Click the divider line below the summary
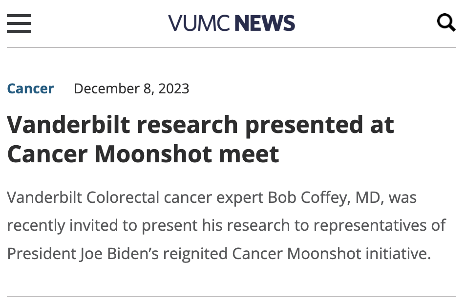This screenshot has height=307, width=465. point(232,297)
